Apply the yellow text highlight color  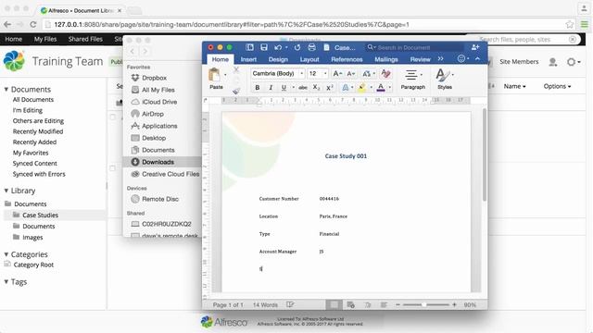click(x=362, y=88)
